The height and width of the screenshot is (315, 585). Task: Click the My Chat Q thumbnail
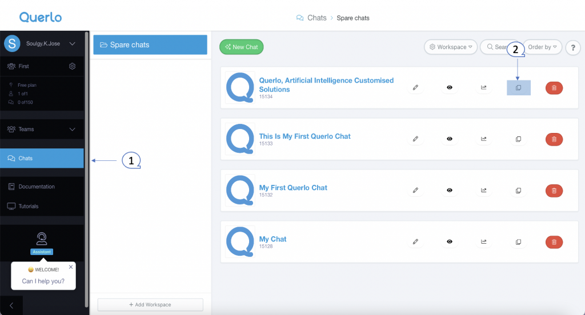pyautogui.click(x=240, y=241)
